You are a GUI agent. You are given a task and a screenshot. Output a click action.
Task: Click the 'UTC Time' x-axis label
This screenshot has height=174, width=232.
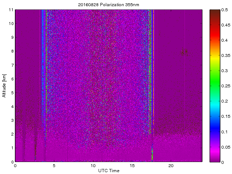(x=109, y=171)
